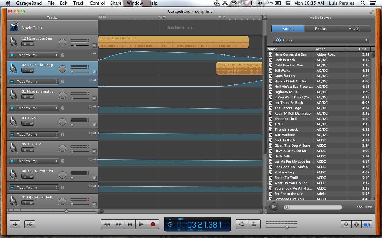The image size is (382, 238).
Task: Preview selected song in media browser
Action: [x=274, y=207]
